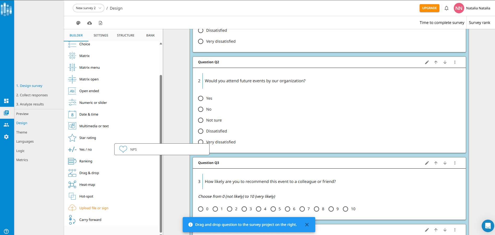Switch to the BUILDER tab
Image resolution: width=495 pixels, height=235 pixels.
(x=76, y=35)
